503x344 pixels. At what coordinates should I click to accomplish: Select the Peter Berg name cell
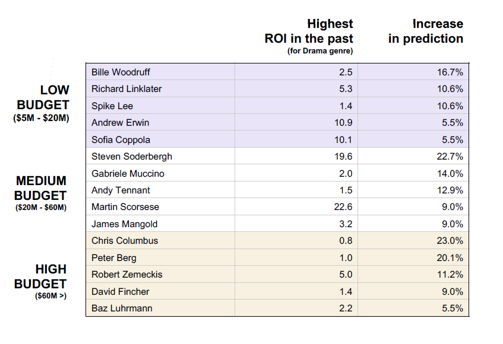[114, 258]
